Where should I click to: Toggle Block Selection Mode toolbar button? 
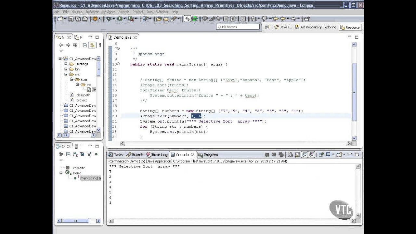click(226, 19)
